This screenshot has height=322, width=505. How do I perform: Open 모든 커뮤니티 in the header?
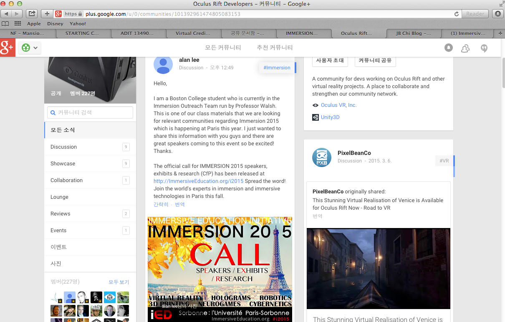223,48
